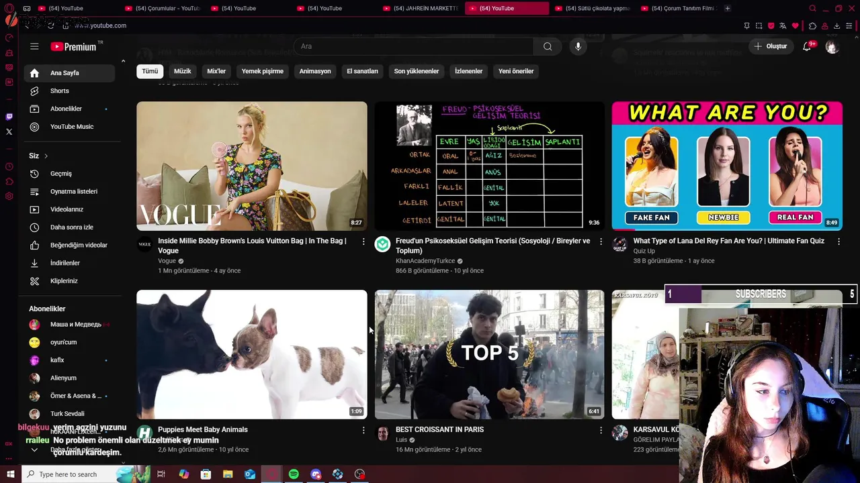
Task: Click the Windows Start button
Action: coord(10,474)
